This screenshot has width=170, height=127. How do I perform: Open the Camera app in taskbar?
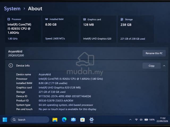coord(73,120)
